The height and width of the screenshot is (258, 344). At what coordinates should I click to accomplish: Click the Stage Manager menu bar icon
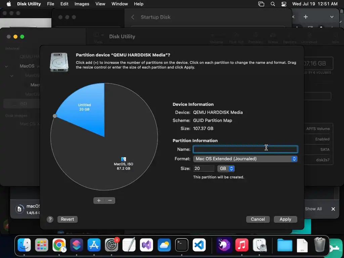[261, 4]
